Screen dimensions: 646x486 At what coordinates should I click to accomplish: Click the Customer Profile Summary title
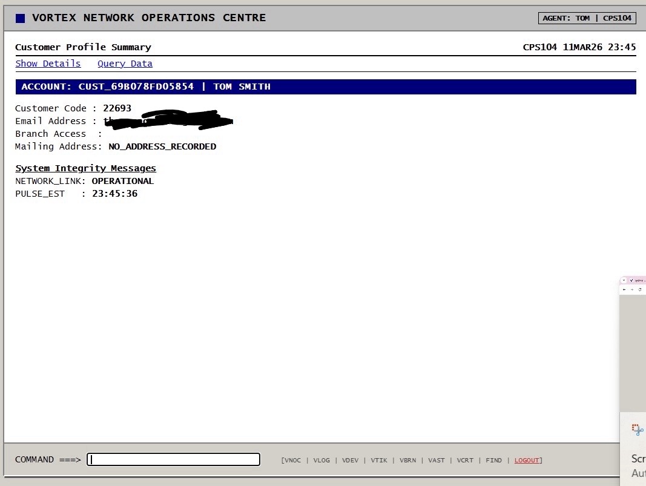tap(83, 47)
